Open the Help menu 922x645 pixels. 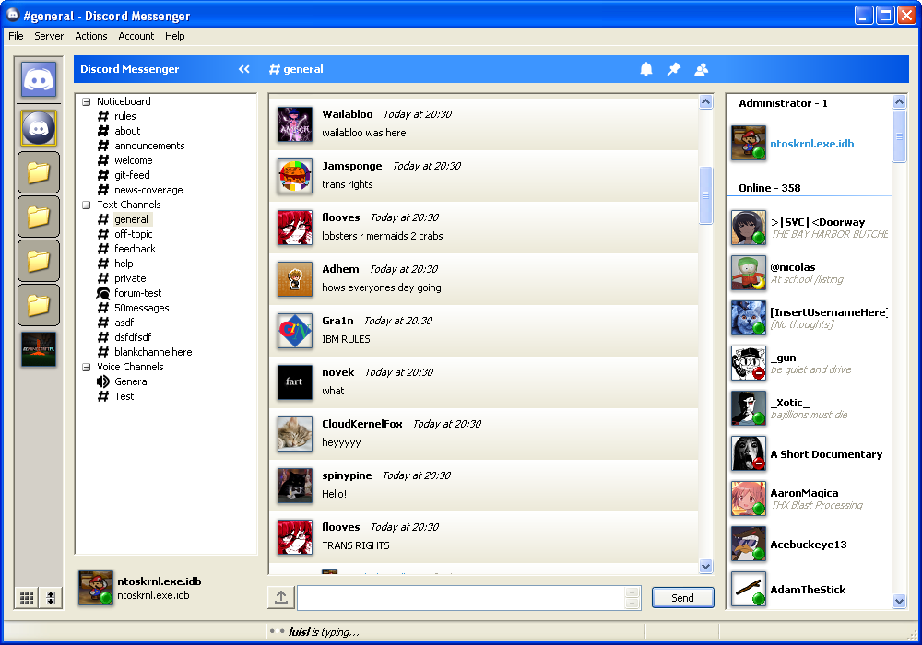(174, 36)
